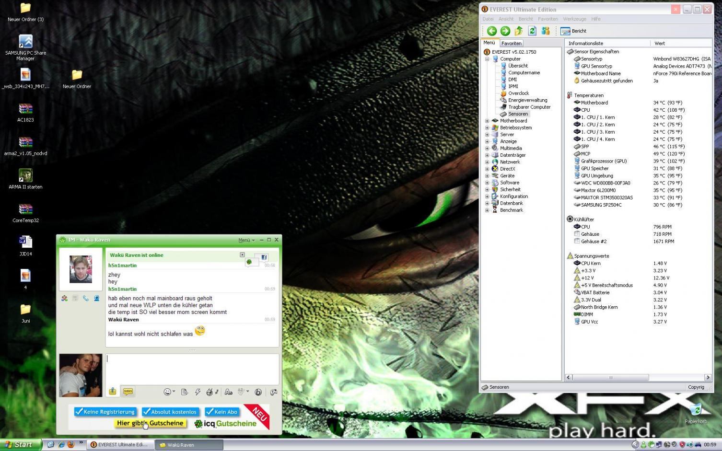Open the Datei menu in EVEREST
The width and height of the screenshot is (722, 451).
(488, 19)
